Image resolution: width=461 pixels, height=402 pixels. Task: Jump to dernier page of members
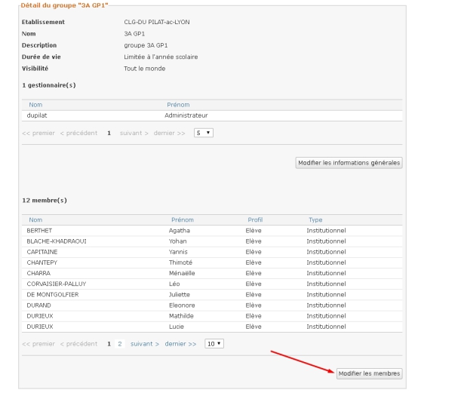coord(180,344)
